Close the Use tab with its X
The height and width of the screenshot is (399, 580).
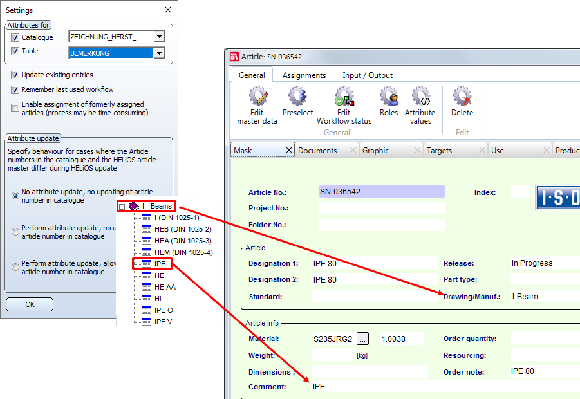pyautogui.click(x=547, y=150)
